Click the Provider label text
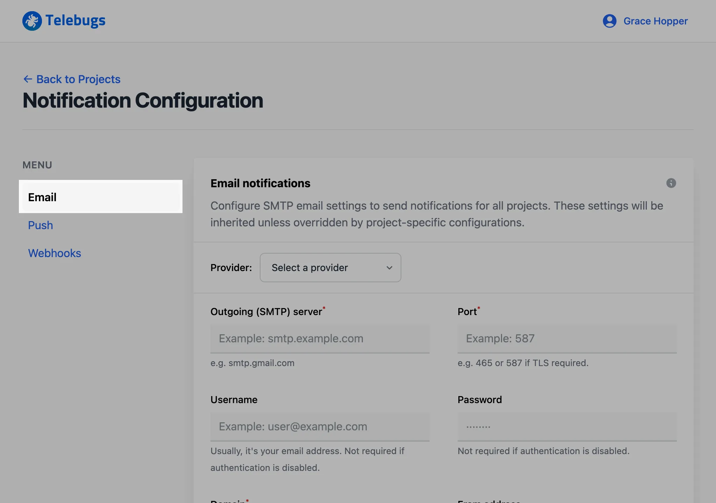Image resolution: width=716 pixels, height=503 pixels. tap(231, 268)
